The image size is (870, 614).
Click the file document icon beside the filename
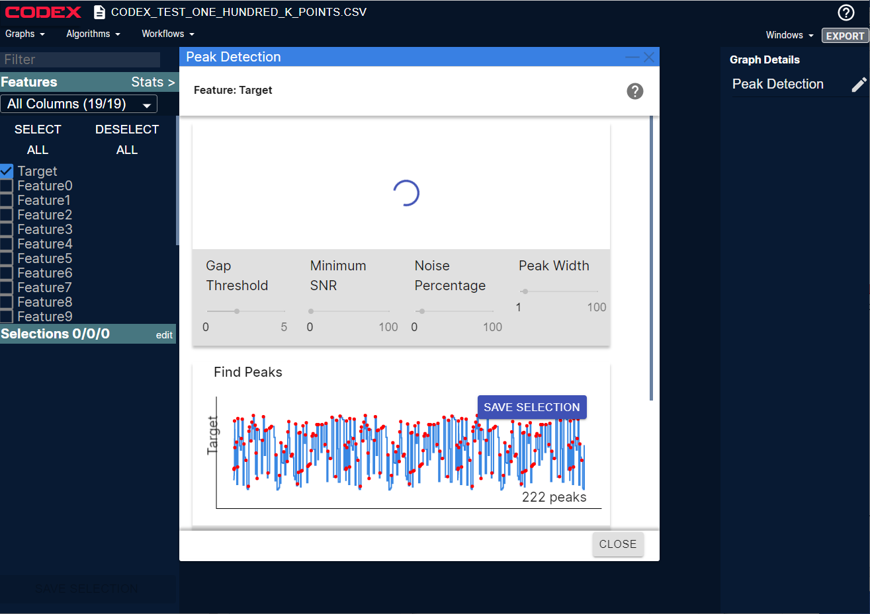[99, 12]
